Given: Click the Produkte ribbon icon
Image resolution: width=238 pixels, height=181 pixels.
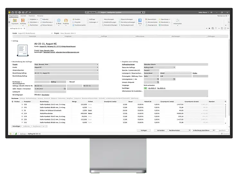Looking at the screenshot, I should 66,21.
